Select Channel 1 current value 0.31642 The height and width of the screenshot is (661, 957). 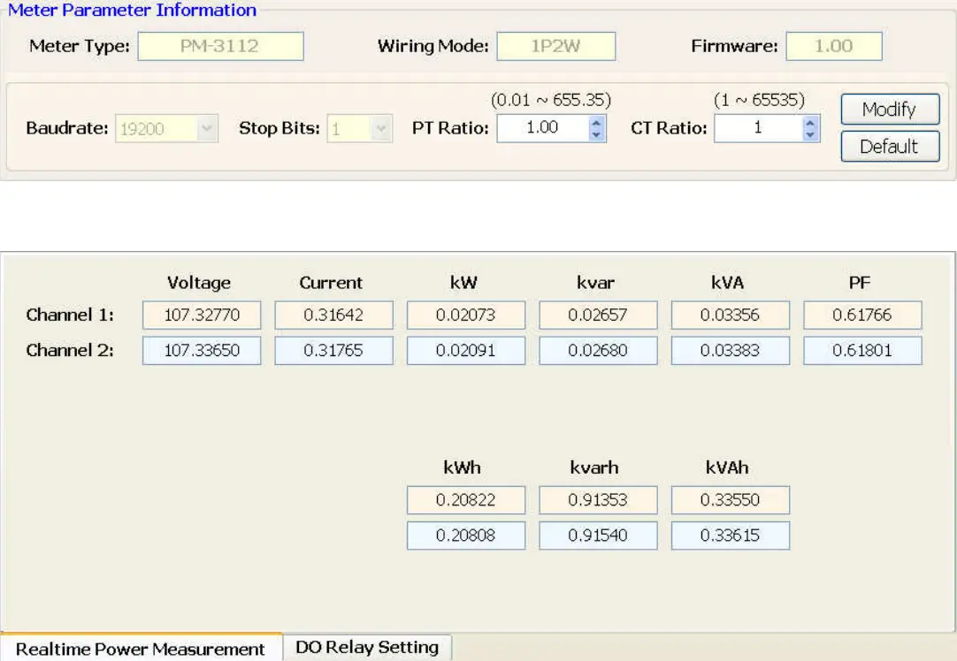tap(333, 315)
